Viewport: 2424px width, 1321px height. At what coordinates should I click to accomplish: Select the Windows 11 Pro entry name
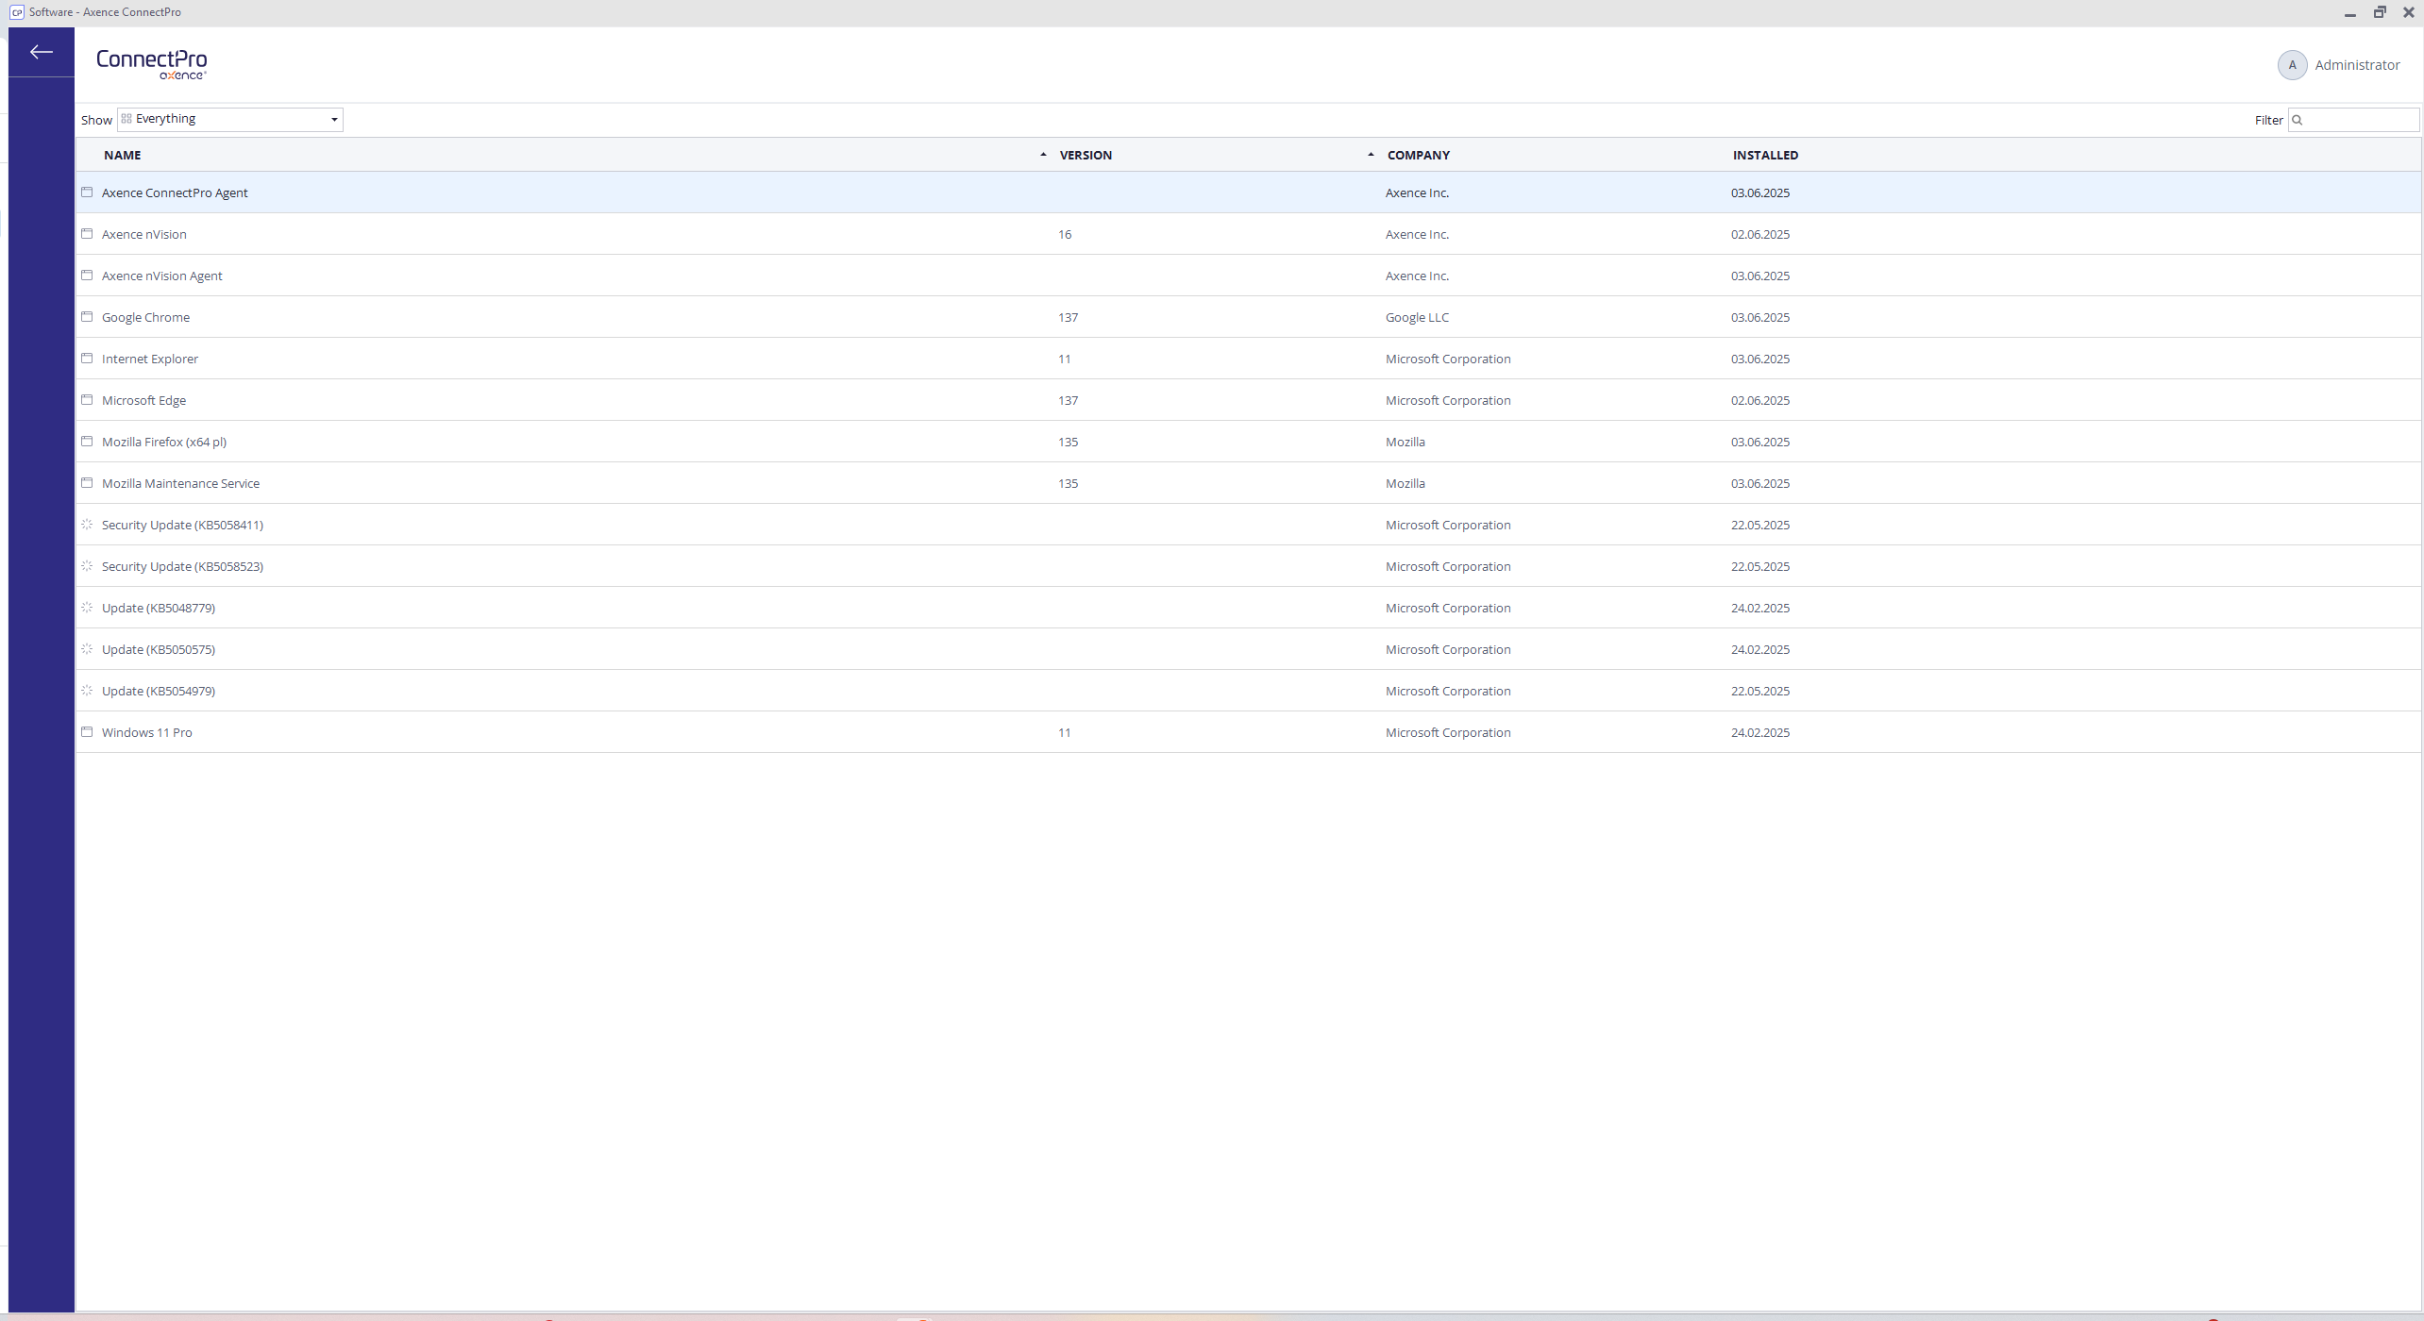click(x=146, y=732)
